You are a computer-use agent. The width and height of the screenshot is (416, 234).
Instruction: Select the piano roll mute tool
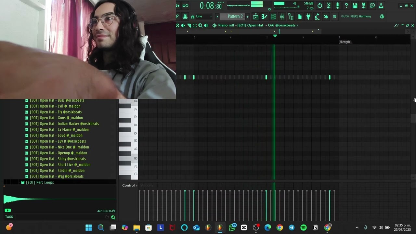click(183, 25)
